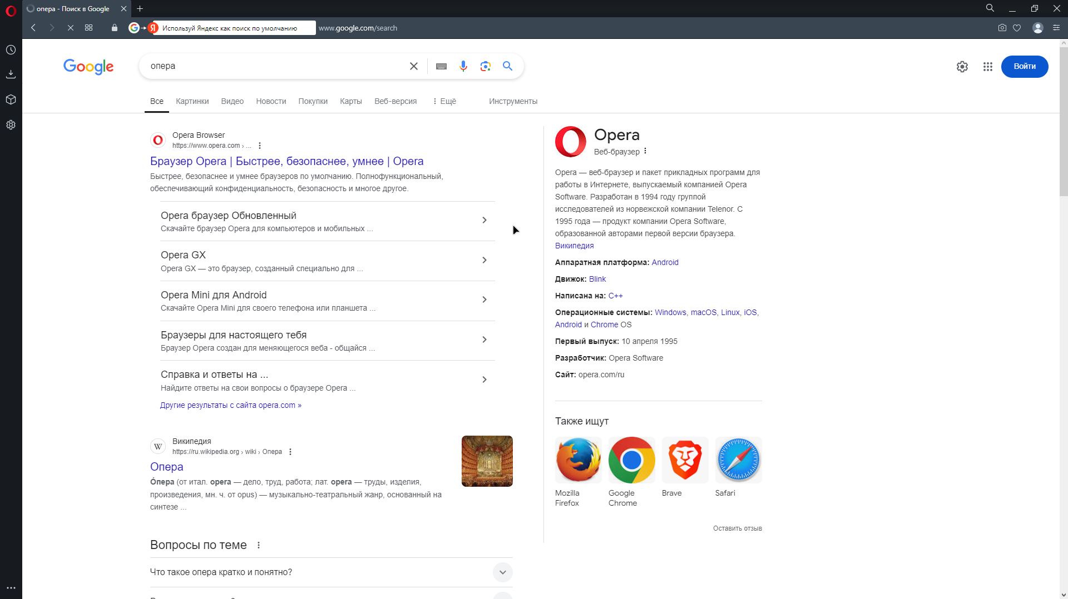The image size is (1068, 599).
Task: Click the Opera logo in knowledge panel
Action: (571, 142)
